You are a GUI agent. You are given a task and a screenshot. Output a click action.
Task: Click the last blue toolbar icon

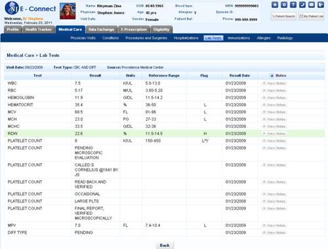321,5
